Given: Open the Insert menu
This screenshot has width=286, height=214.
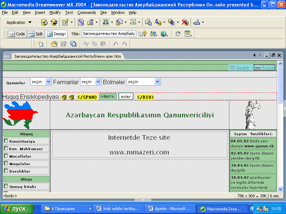Looking at the screenshot, I should [x=40, y=12].
